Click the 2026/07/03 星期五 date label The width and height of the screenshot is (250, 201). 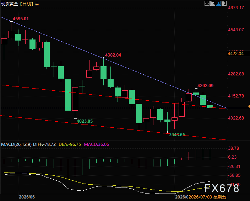click(207, 197)
